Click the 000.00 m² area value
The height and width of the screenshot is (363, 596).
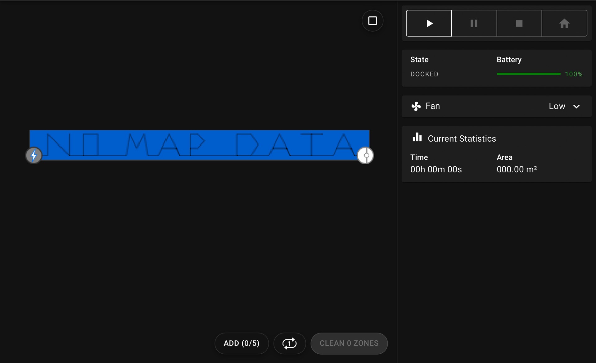point(517,170)
